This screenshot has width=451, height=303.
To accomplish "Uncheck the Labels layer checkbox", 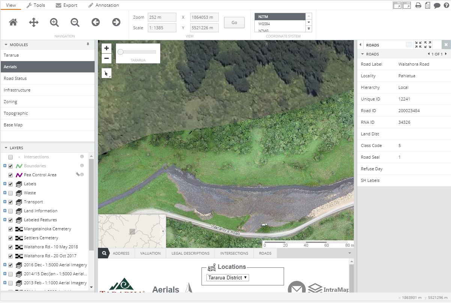I will pos(11,184).
